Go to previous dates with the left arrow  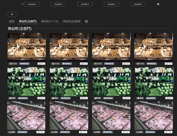23,4
